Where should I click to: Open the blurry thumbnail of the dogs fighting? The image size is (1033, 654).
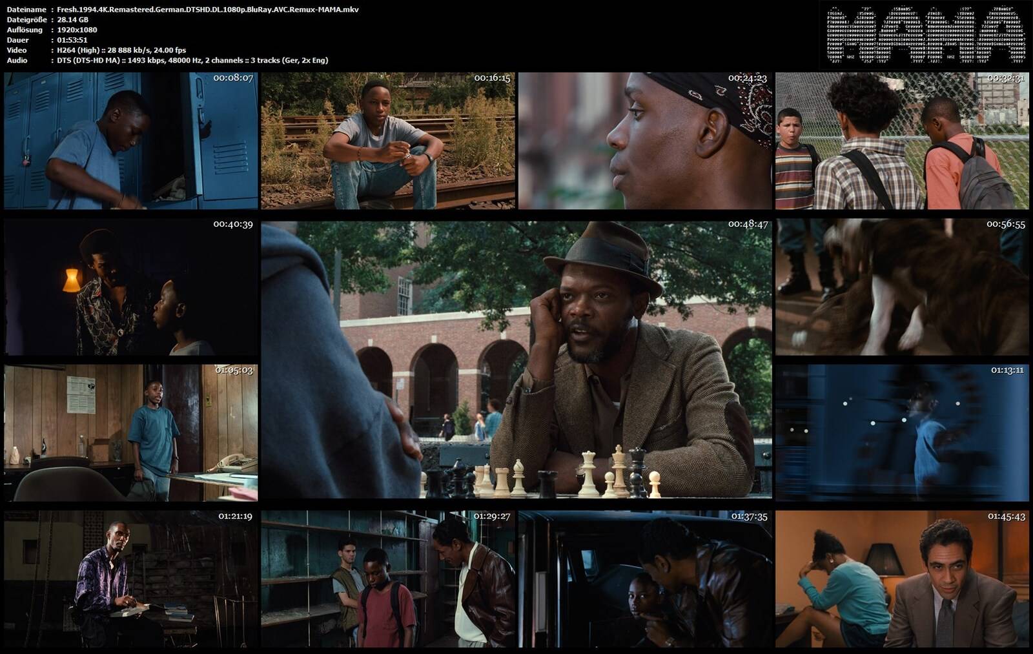(902, 287)
